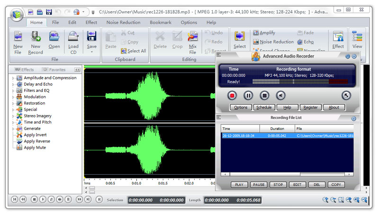Open the Load CD tool

(73, 37)
